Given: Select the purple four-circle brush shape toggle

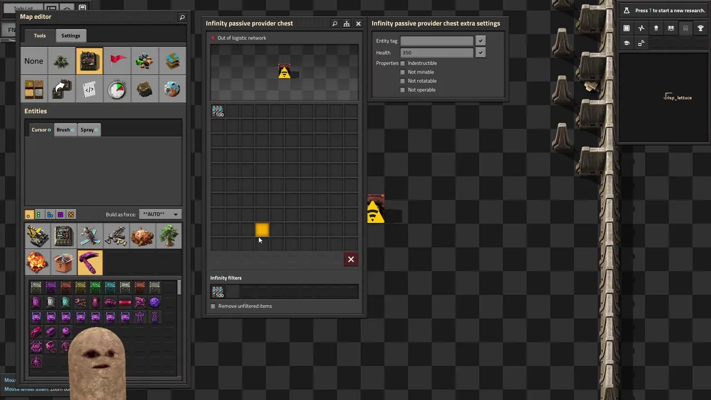Looking at the screenshot, I should coord(60,214).
